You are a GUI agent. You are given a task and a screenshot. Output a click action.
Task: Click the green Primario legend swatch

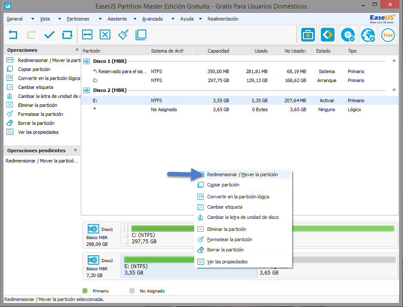click(85, 291)
